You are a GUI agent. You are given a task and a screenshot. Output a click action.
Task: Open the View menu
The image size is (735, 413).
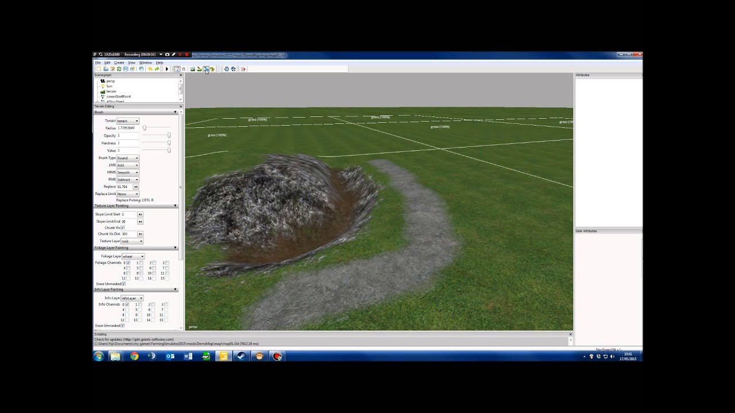131,63
